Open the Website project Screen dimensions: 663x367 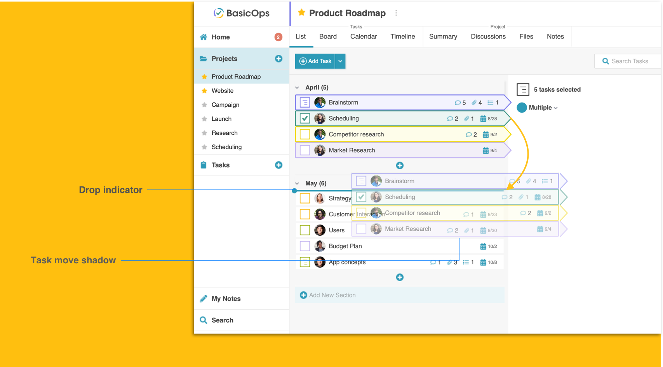(x=223, y=91)
